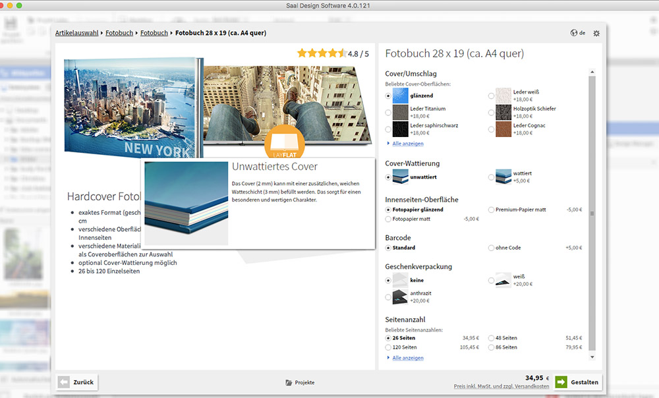
Task: Select the wattiert padding radio button
Action: coord(491,177)
